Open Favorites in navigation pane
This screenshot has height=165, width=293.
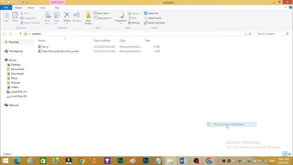coord(14,42)
